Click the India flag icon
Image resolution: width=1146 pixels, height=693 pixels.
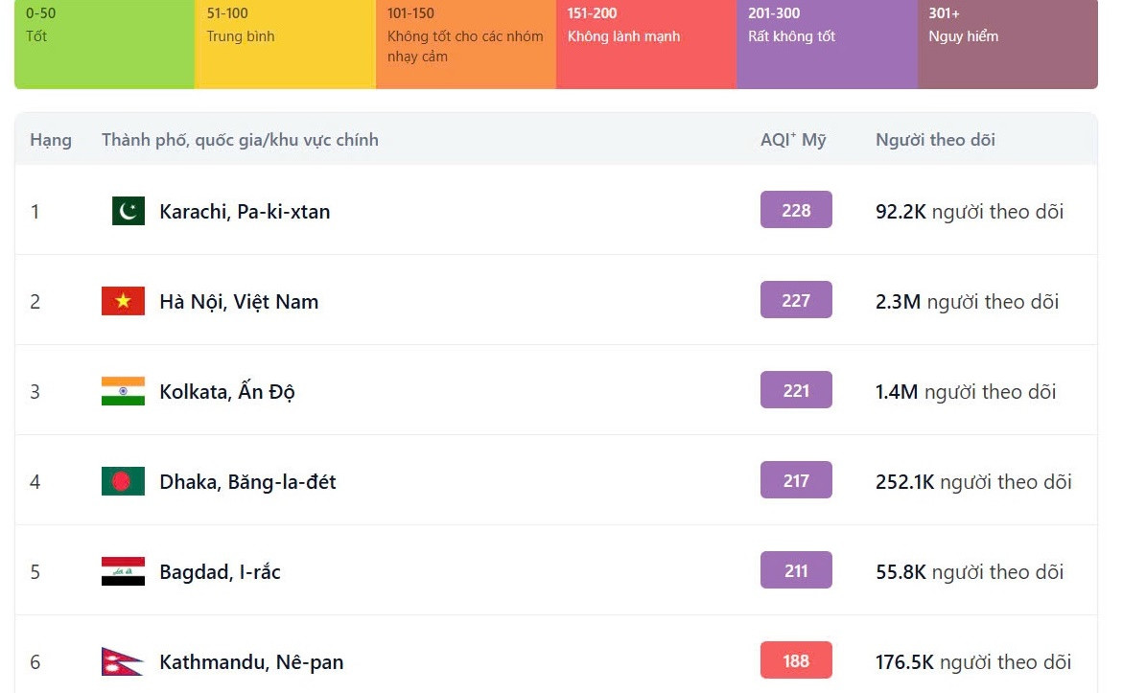123,391
